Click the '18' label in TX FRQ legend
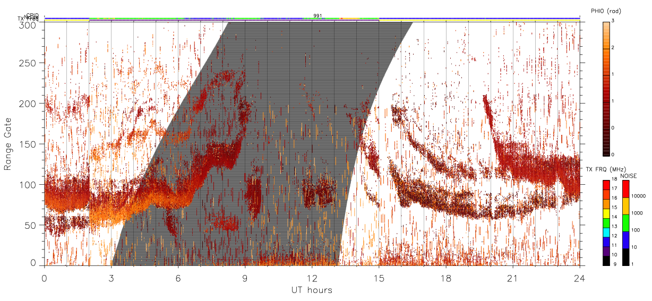This screenshot has width=652, height=301. tap(614, 179)
